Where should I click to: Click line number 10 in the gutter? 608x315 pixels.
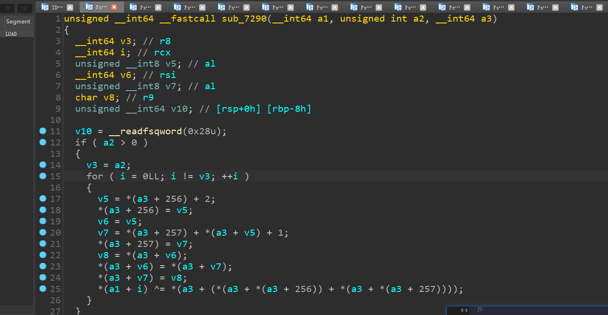[x=55, y=120]
